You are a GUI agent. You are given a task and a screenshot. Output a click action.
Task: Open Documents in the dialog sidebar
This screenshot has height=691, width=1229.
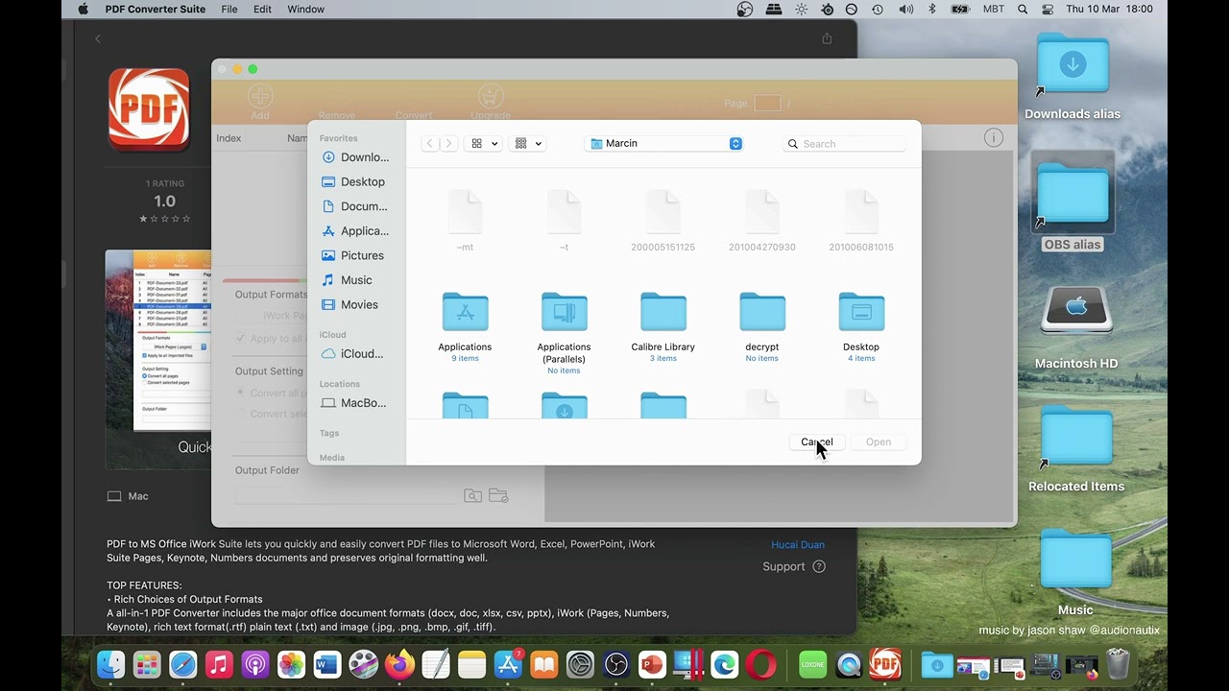pyautogui.click(x=355, y=206)
